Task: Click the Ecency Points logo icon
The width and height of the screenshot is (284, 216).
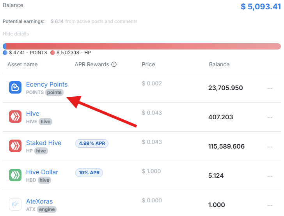Action: [x=15, y=87]
